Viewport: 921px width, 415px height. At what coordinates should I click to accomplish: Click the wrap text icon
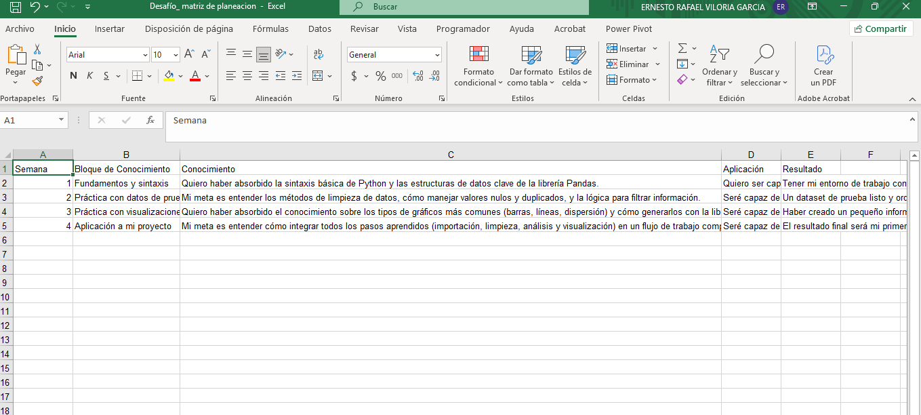coord(318,54)
